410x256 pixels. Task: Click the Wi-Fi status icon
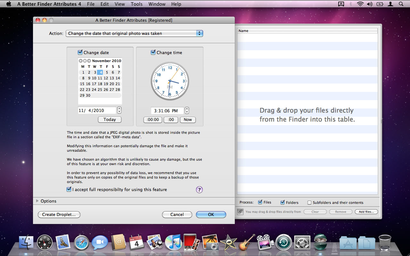click(x=360, y=4)
